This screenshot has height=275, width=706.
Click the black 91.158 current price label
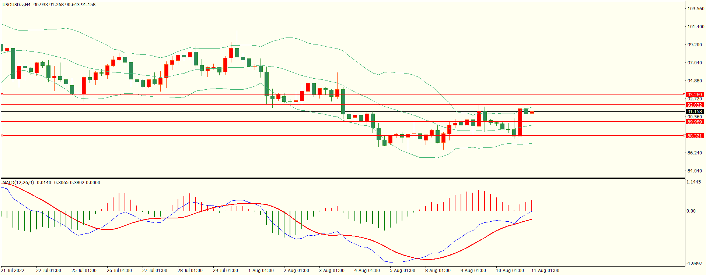pyautogui.click(x=695, y=111)
